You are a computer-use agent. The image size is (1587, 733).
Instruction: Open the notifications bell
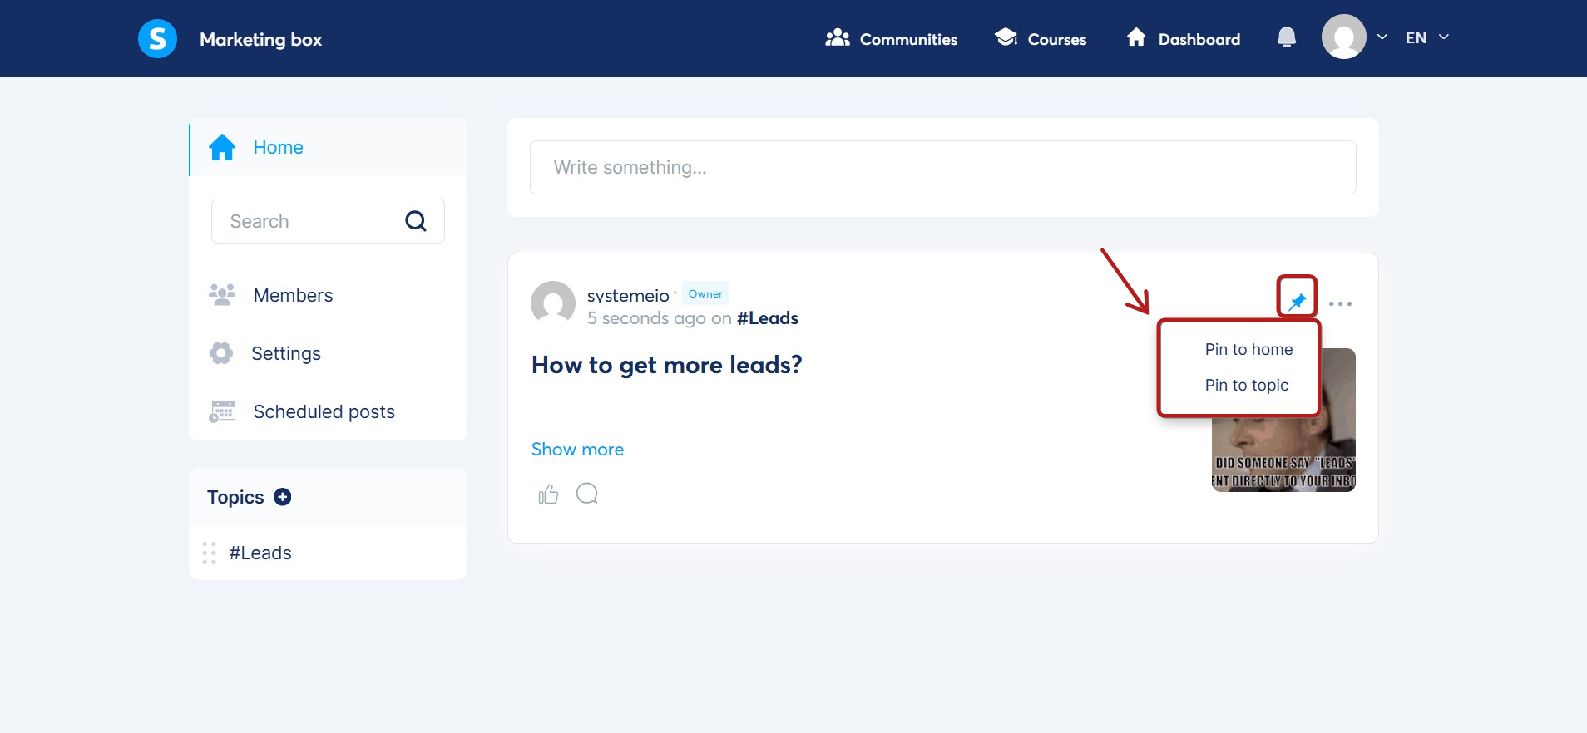point(1286,37)
